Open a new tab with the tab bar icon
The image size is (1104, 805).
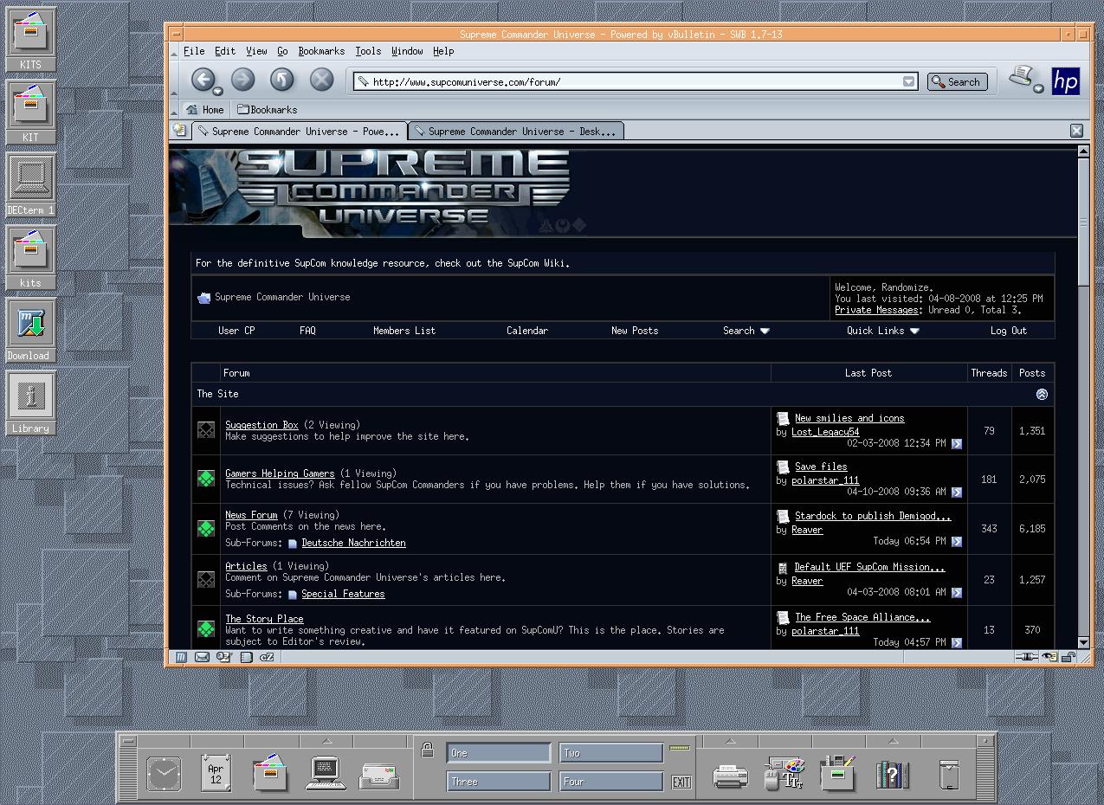[179, 131]
